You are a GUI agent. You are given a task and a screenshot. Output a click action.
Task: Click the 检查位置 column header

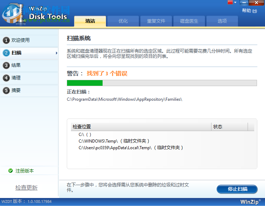(141, 127)
